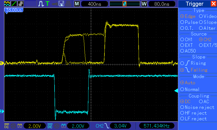Close the Trigger panel
This screenshot has height=130, width=217.
click(213, 4)
